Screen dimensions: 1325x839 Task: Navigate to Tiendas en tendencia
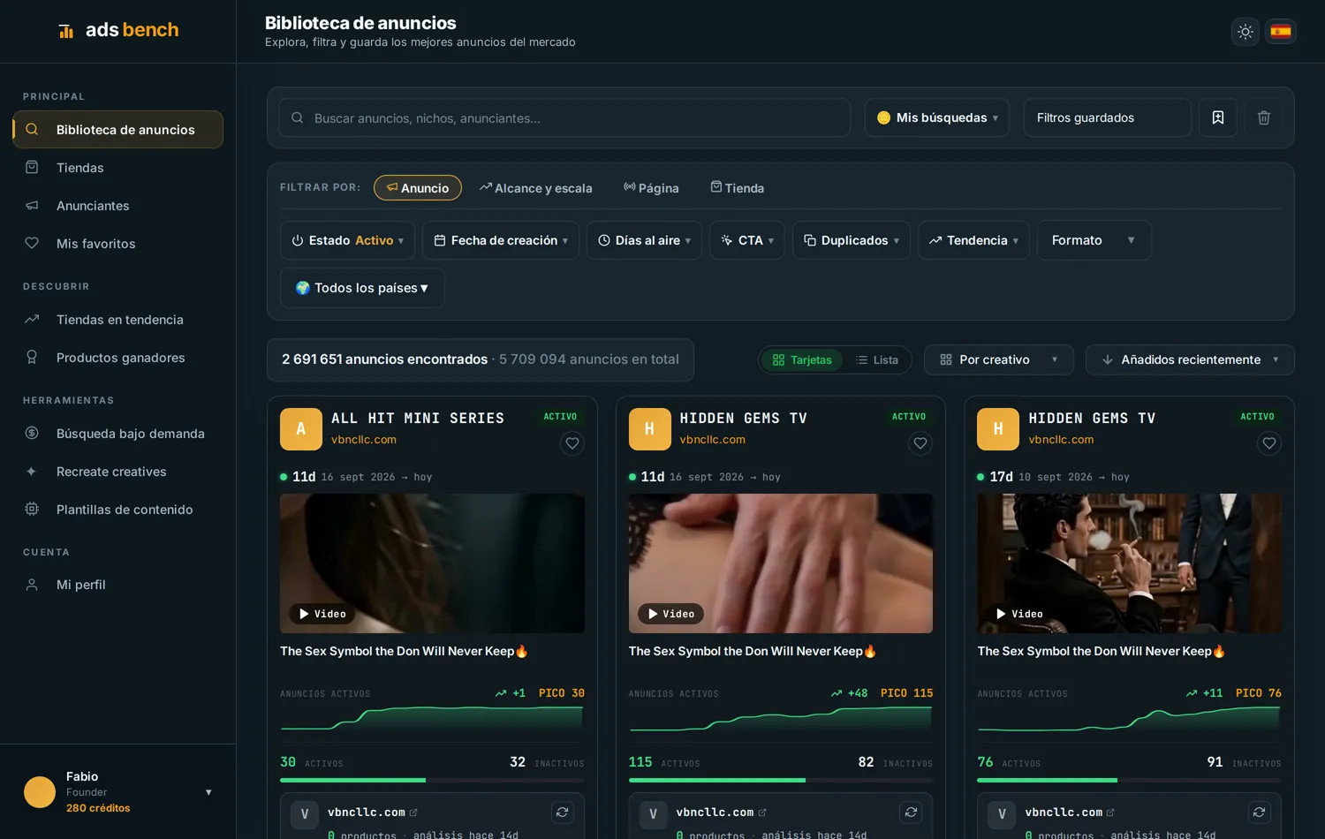(117, 320)
